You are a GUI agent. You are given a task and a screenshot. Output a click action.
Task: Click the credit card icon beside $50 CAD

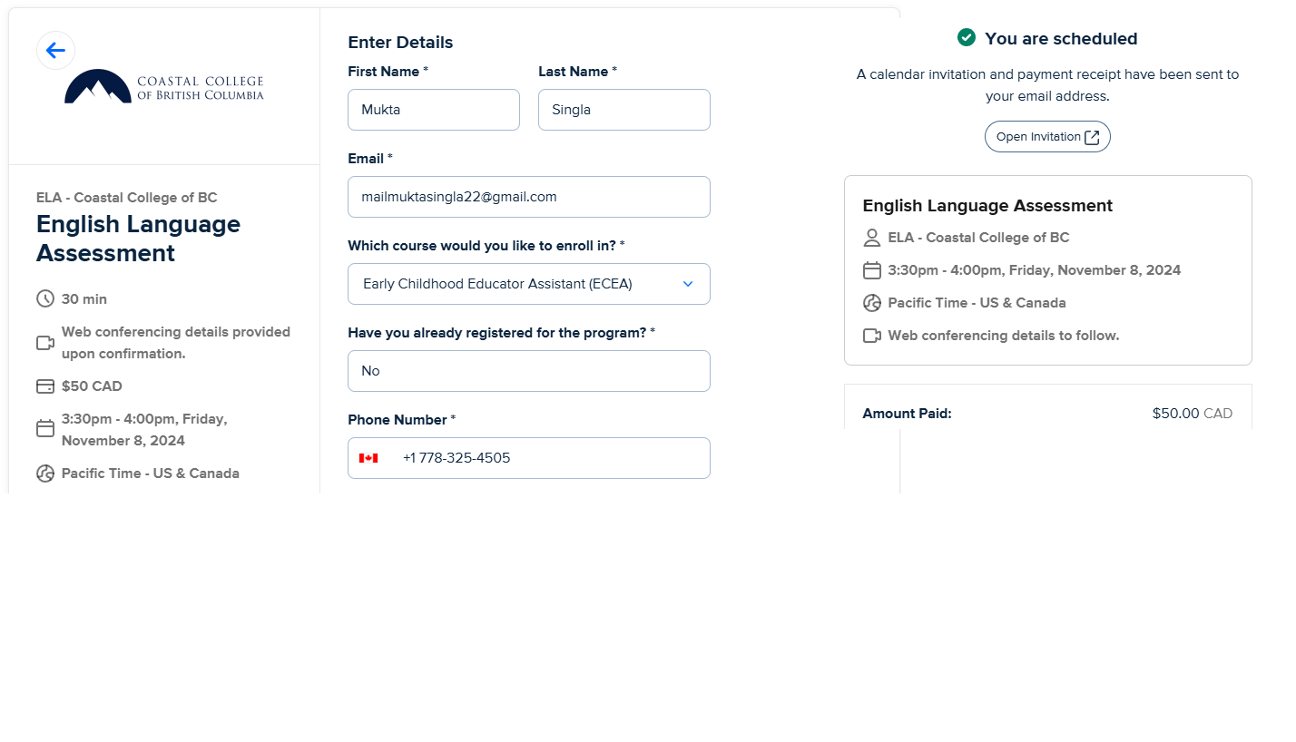[45, 386]
